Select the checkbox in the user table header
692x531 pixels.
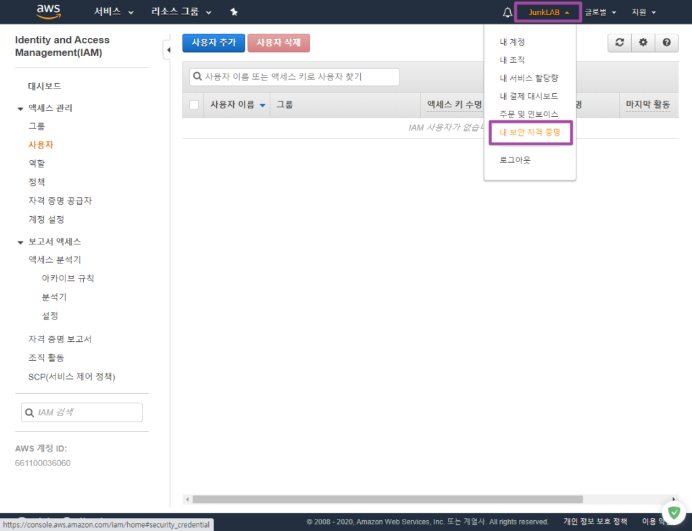pos(193,105)
